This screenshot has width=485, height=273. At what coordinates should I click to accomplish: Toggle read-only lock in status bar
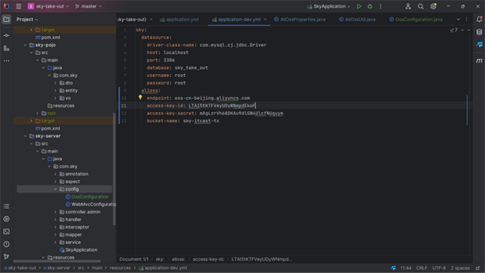(478, 268)
